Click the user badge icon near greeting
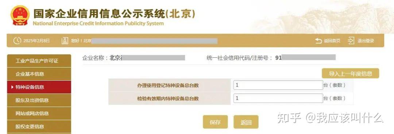Viewport: 394px width, 134px height. click(65, 41)
